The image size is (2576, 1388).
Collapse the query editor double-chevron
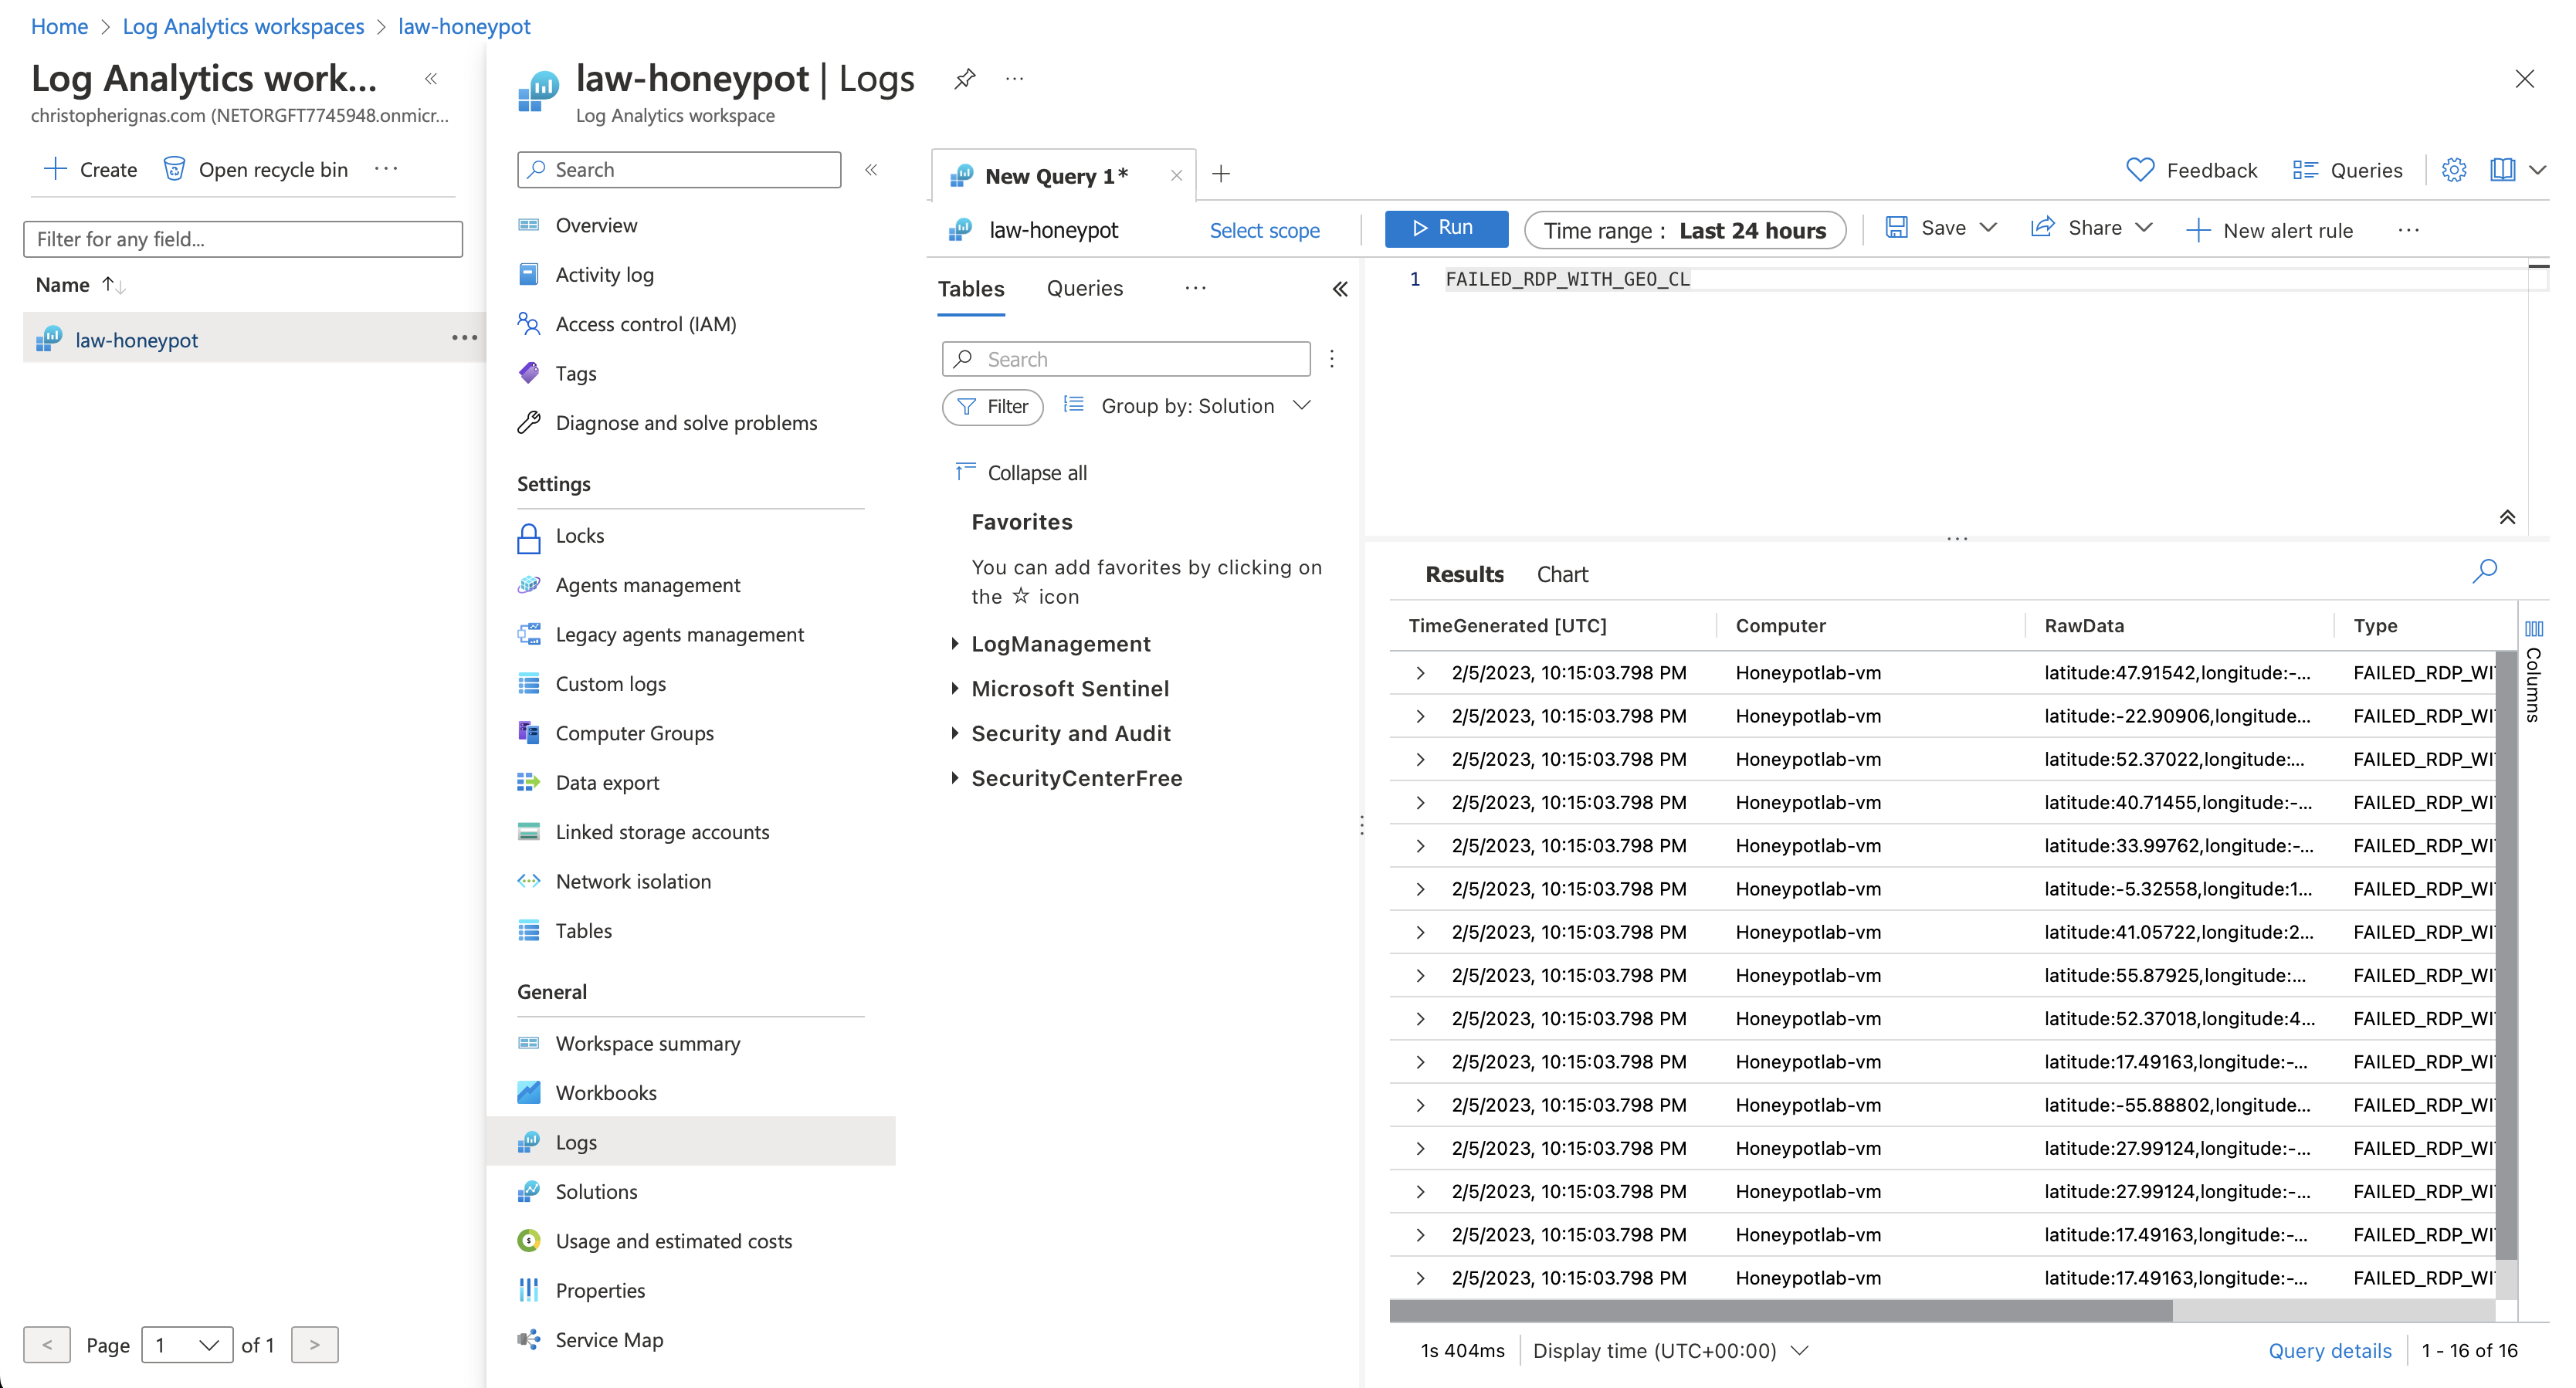(x=2507, y=517)
